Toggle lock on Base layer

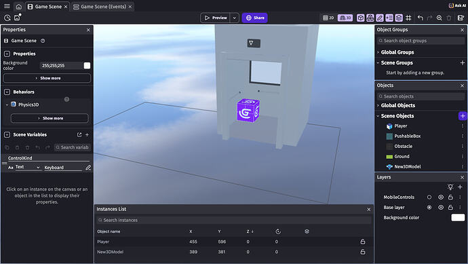450,207
